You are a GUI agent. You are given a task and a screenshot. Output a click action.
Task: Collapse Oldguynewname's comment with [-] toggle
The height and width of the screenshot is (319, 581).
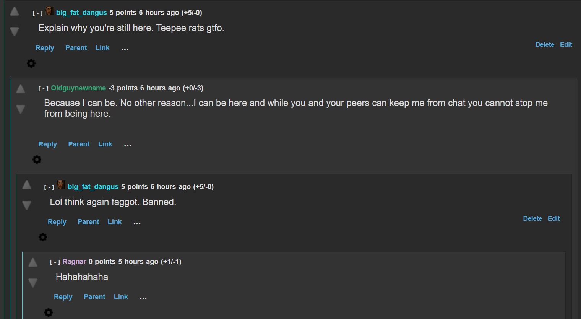[43, 88]
